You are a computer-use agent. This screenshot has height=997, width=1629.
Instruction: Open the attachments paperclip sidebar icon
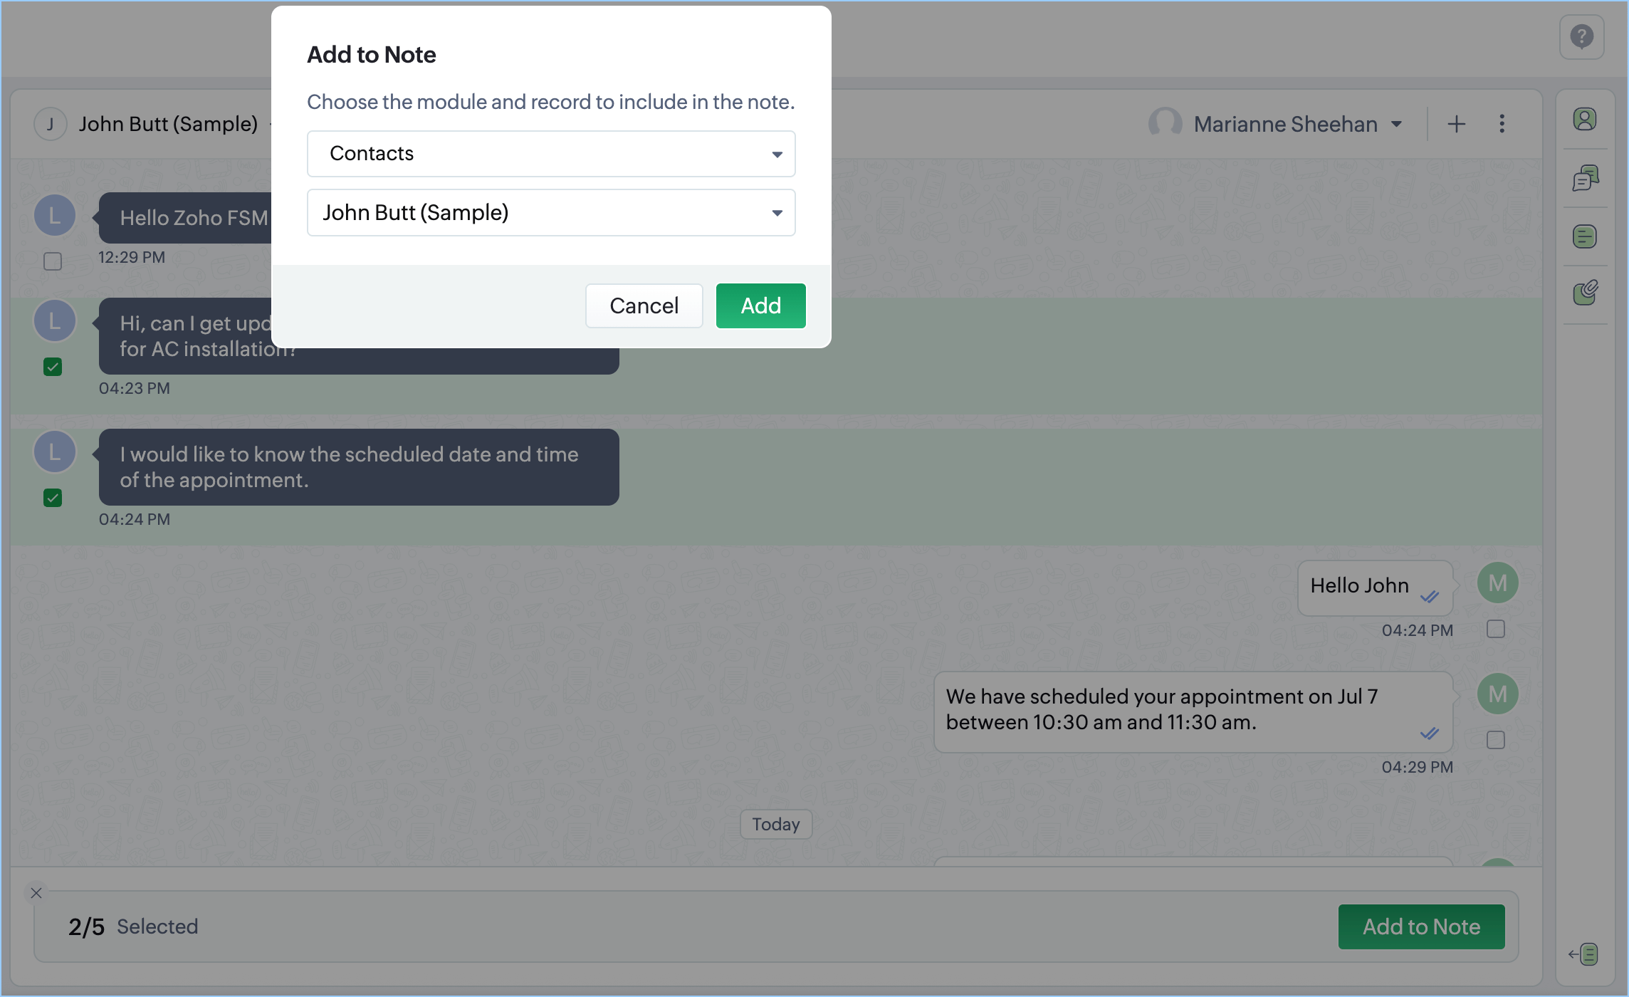click(1585, 293)
